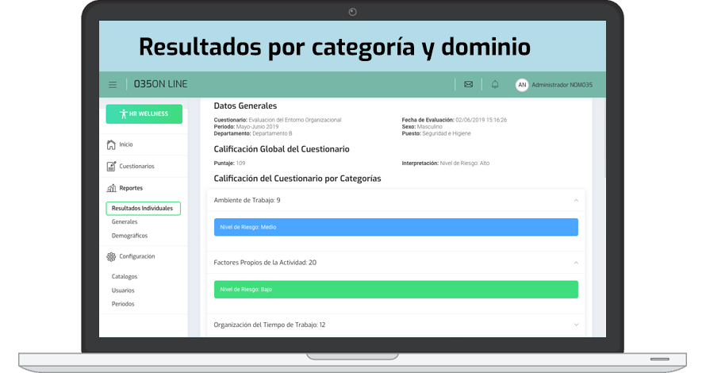Click 'Organización del Tiempo de Trabajo: 12' heading
This screenshot has width=706, height=373.
pos(269,325)
